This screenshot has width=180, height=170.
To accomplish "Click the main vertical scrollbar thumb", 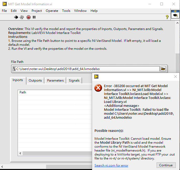I will coord(177,63).
